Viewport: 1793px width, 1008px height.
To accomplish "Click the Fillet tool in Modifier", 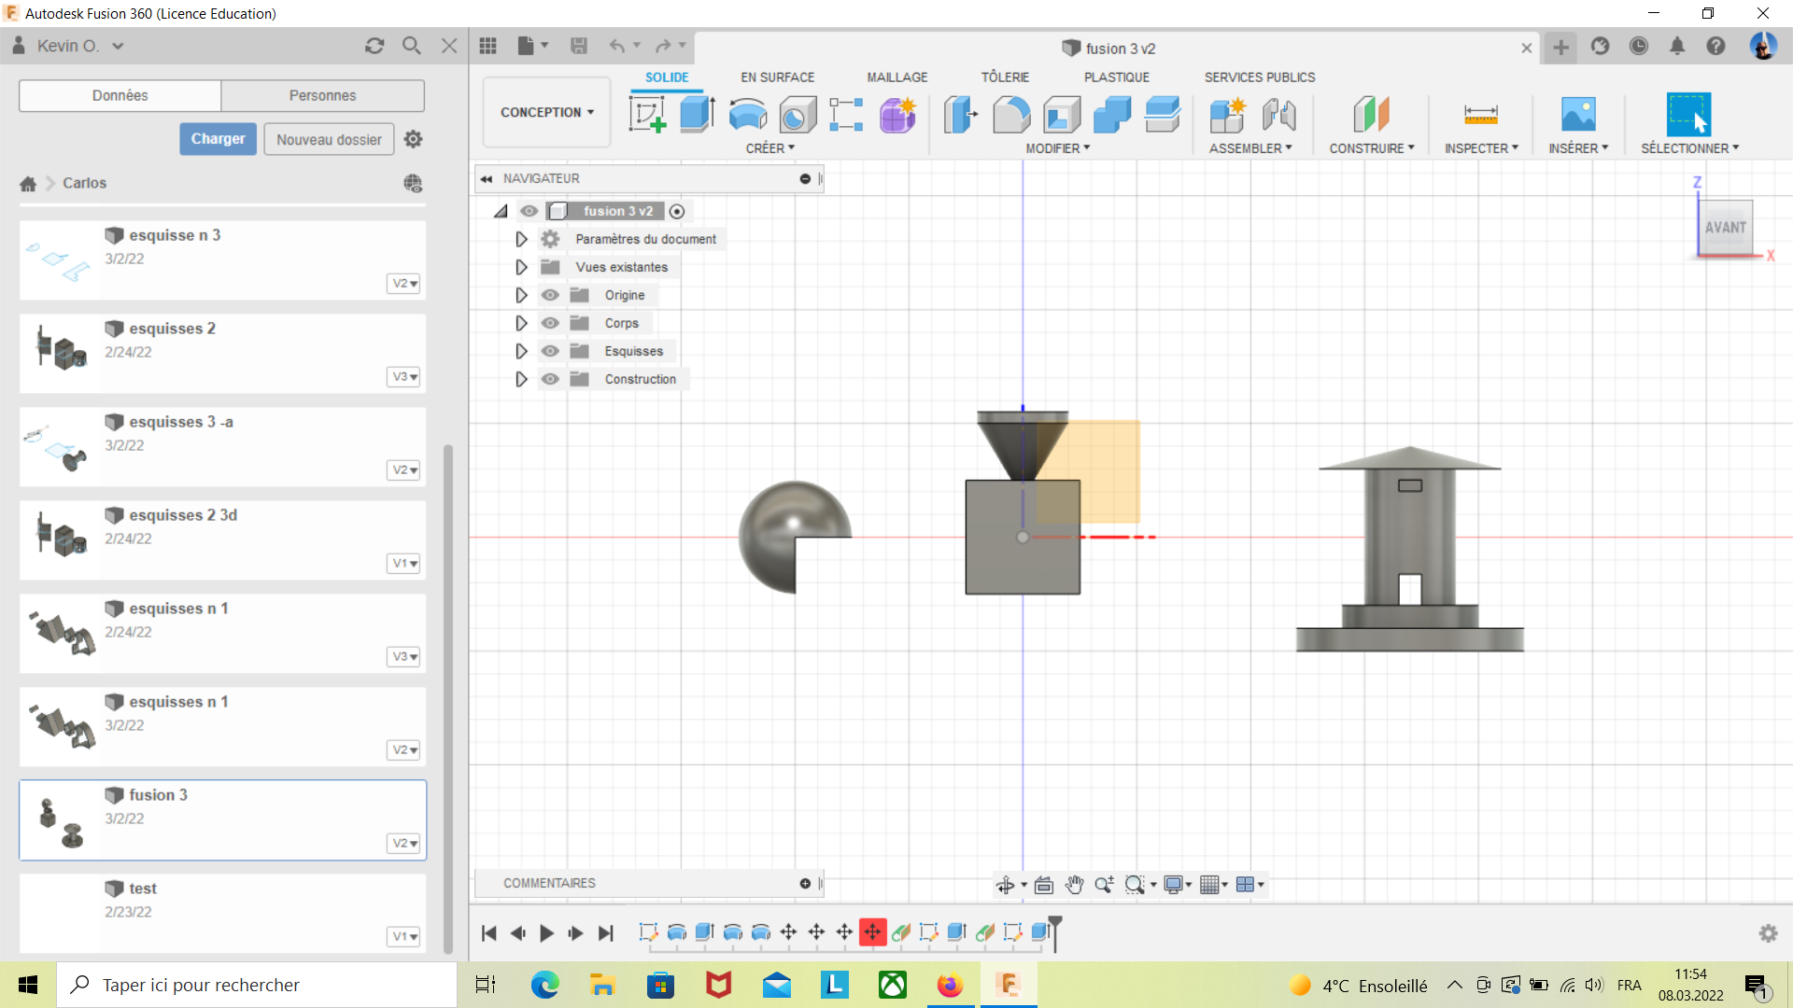I will [1011, 115].
